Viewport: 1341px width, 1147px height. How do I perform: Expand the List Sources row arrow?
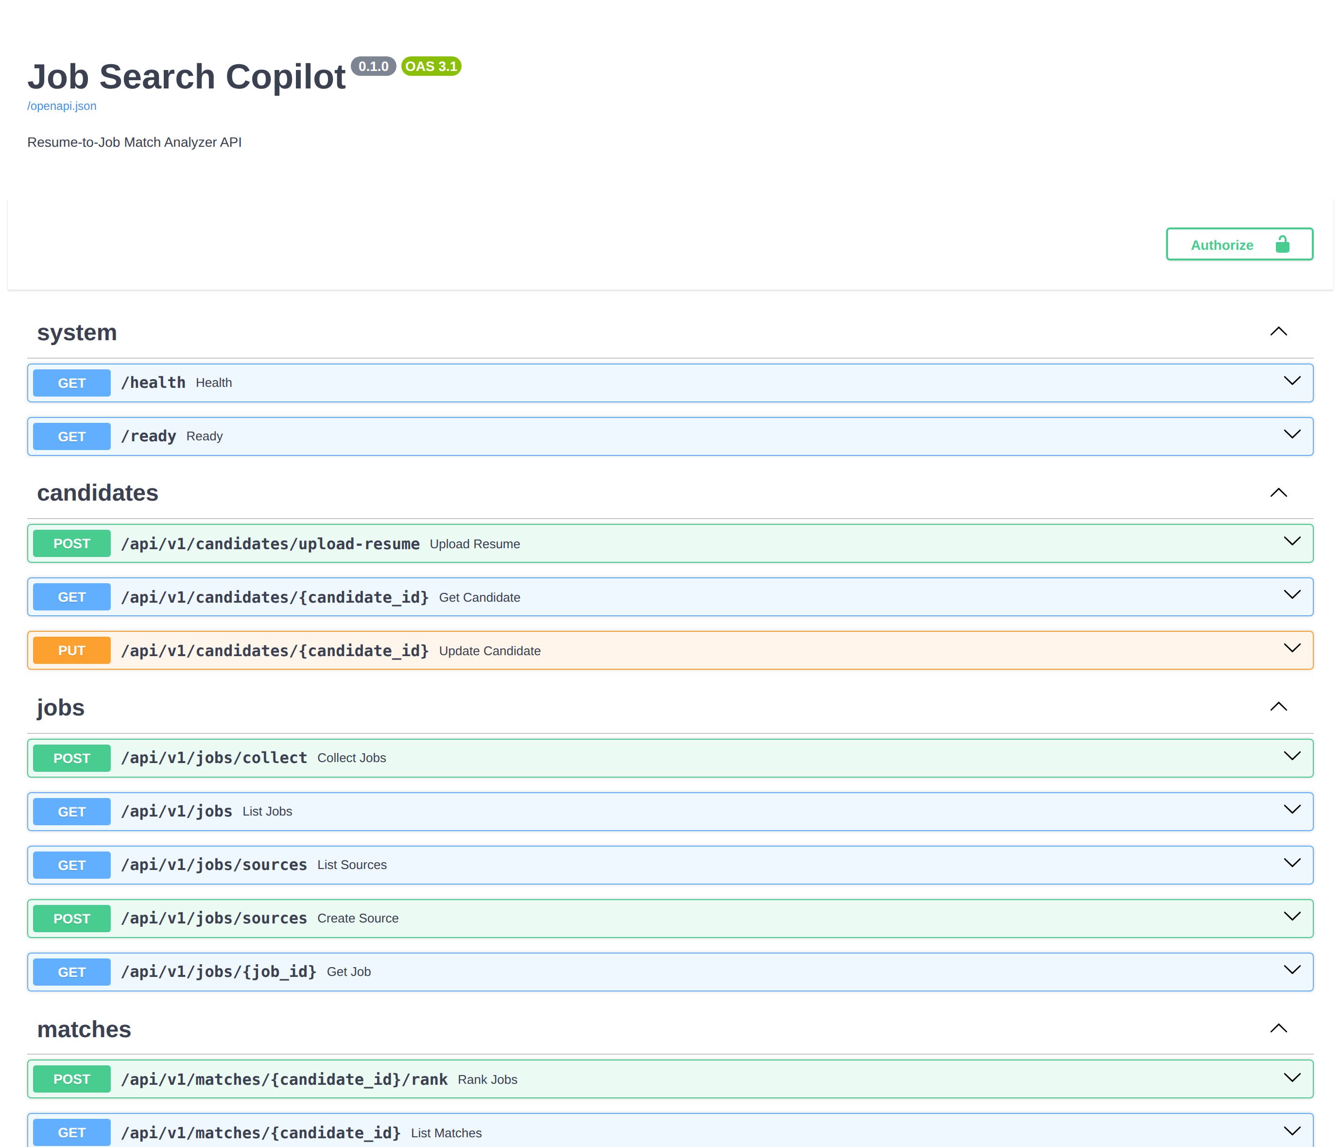pos(1292,863)
